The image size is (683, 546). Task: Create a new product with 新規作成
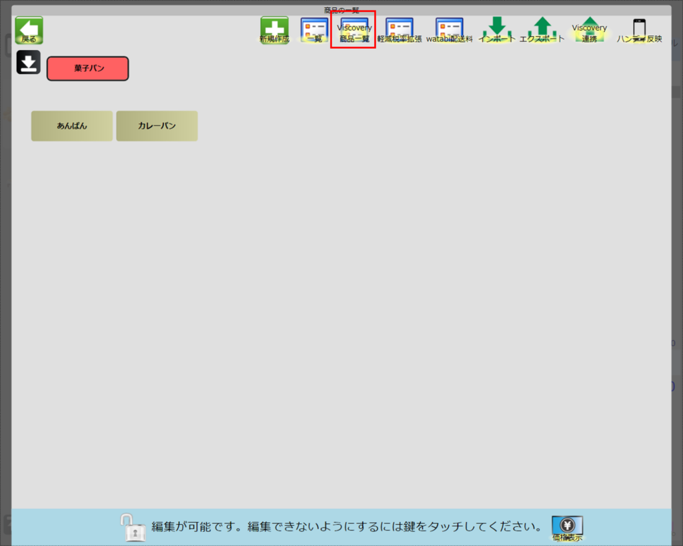click(x=274, y=31)
